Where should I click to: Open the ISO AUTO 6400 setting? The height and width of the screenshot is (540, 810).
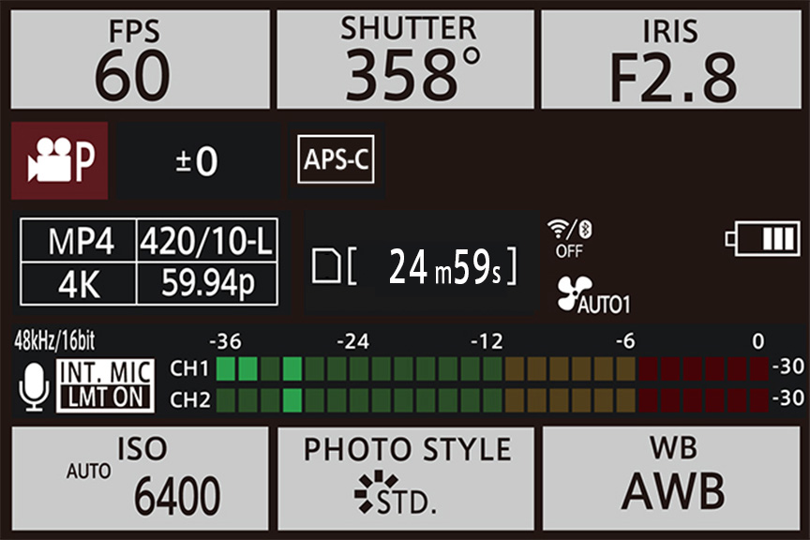point(140,478)
